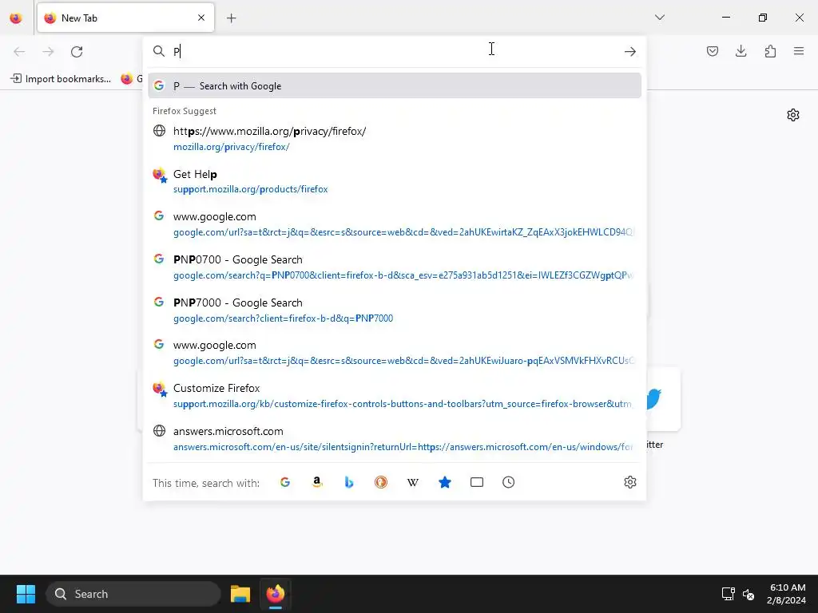The image size is (818, 613).
Task: Open the new tab plus button
Action: (x=231, y=18)
